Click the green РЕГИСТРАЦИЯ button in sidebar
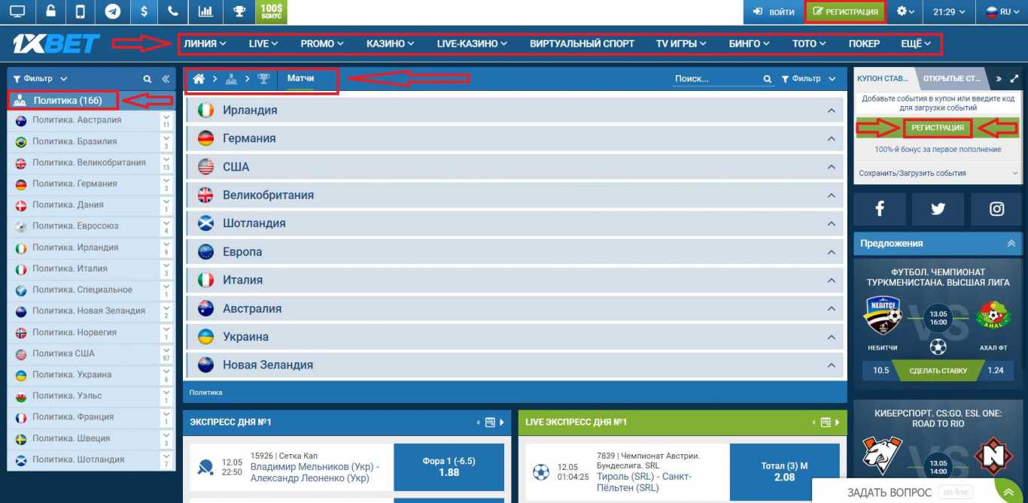1028x503 pixels. coord(937,128)
